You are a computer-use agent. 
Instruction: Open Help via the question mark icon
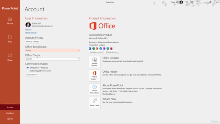coord(197,2)
